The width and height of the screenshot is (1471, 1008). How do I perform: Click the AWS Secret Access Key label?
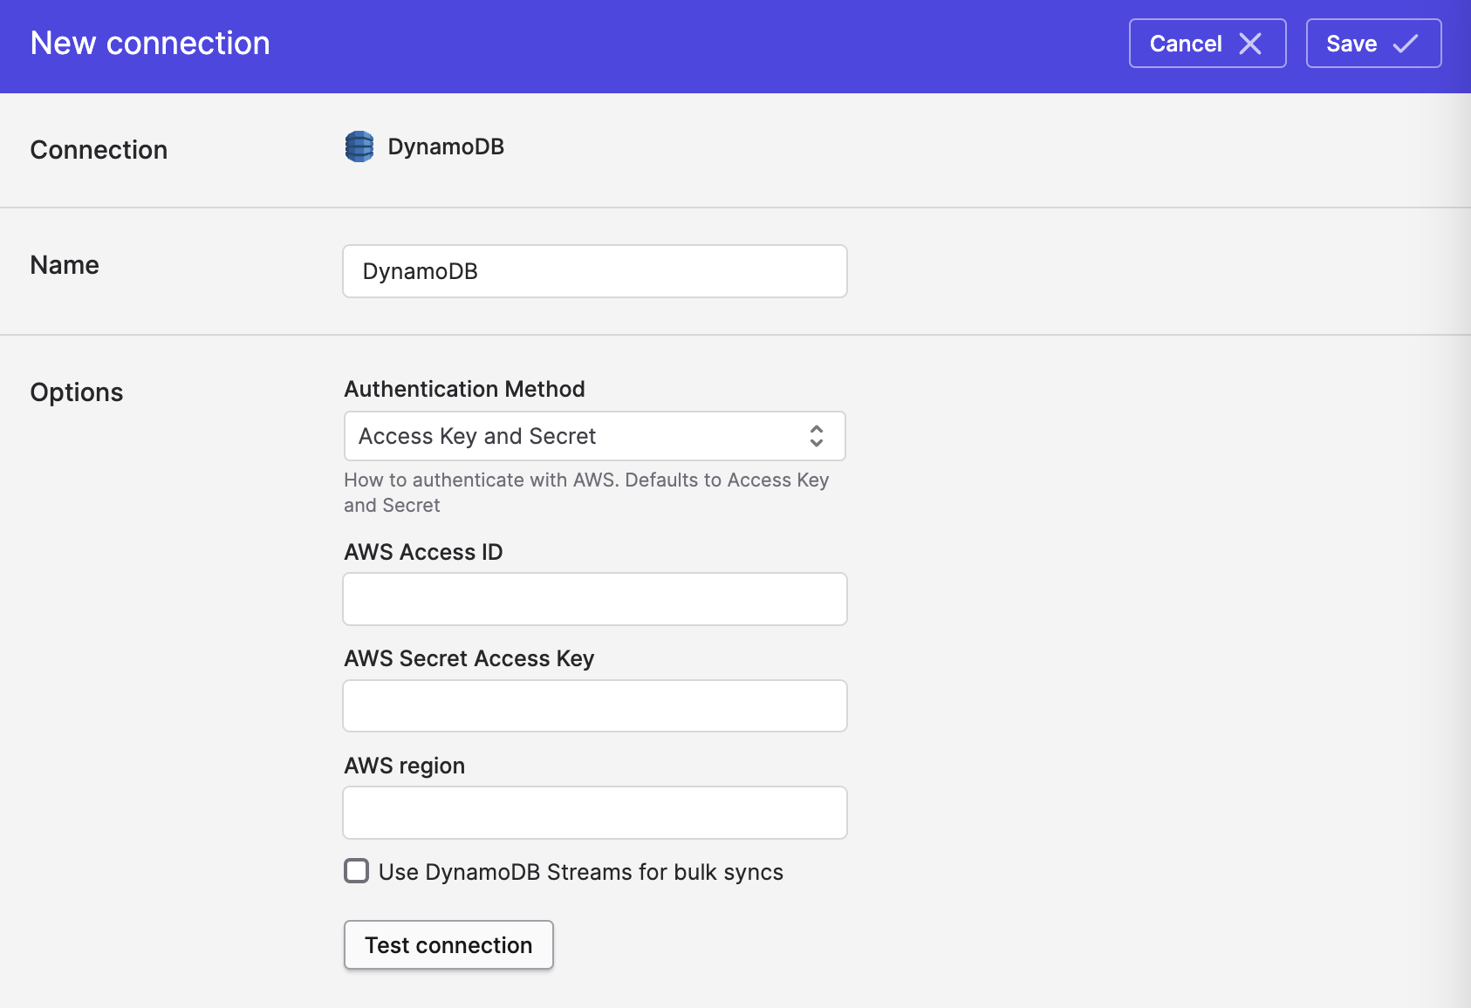point(469,658)
